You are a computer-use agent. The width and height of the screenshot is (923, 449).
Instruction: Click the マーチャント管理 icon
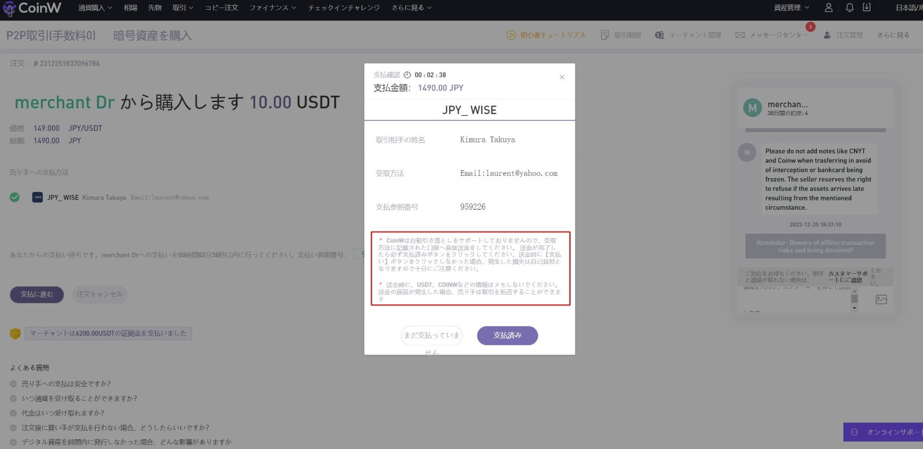point(659,35)
